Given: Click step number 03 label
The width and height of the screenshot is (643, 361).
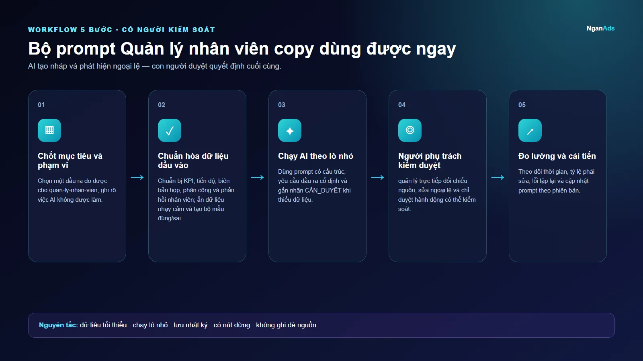Looking at the screenshot, I should pos(282,105).
